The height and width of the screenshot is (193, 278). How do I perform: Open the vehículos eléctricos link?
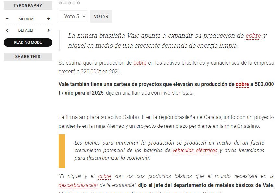pyautogui.click(x=195, y=151)
